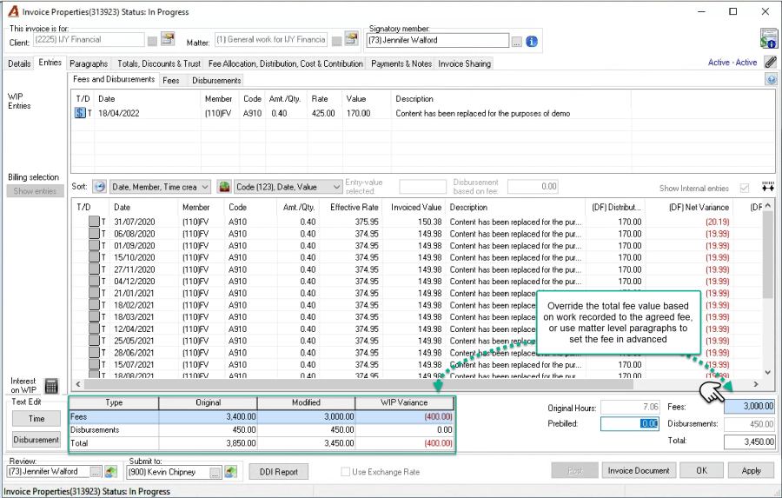The image size is (782, 498).
Task: Select the Fees sub-tab
Action: (171, 80)
